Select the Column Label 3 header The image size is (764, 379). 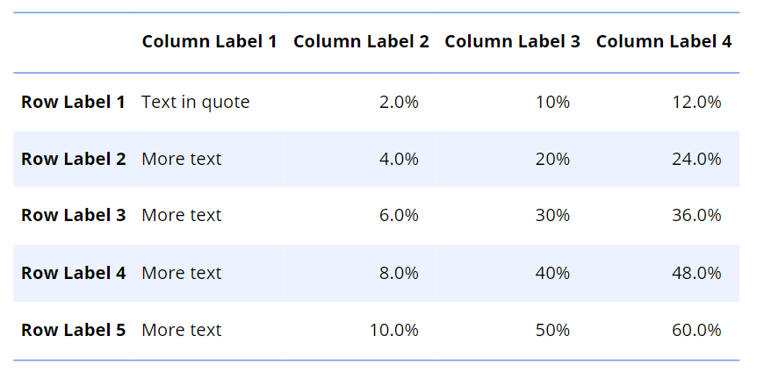coord(512,41)
